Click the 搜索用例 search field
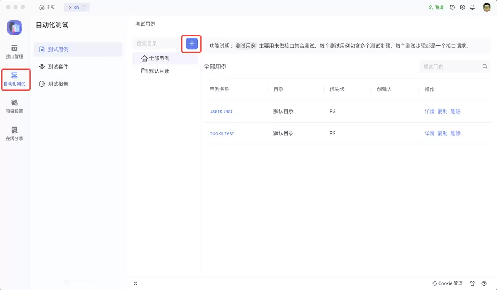Image resolution: width=497 pixels, height=290 pixels. (450, 67)
